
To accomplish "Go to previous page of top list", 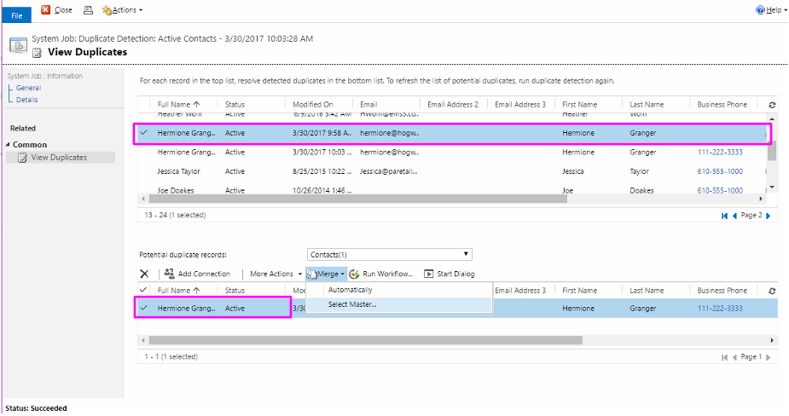I will 734,216.
